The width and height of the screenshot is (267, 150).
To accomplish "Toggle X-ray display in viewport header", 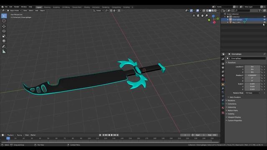I will 204,10.
